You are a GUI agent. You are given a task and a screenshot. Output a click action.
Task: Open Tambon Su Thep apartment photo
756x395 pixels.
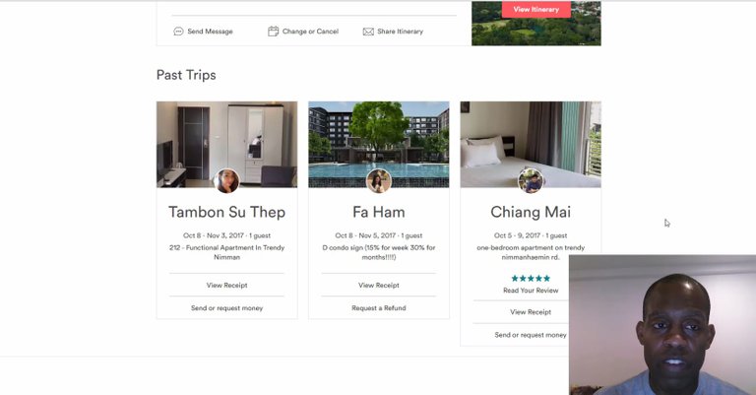[x=226, y=144]
